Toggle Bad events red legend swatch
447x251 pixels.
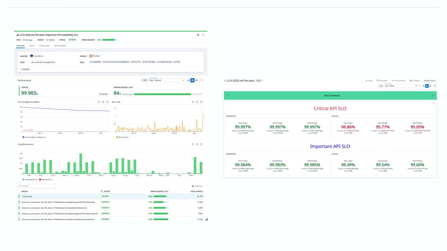[x=40, y=179]
